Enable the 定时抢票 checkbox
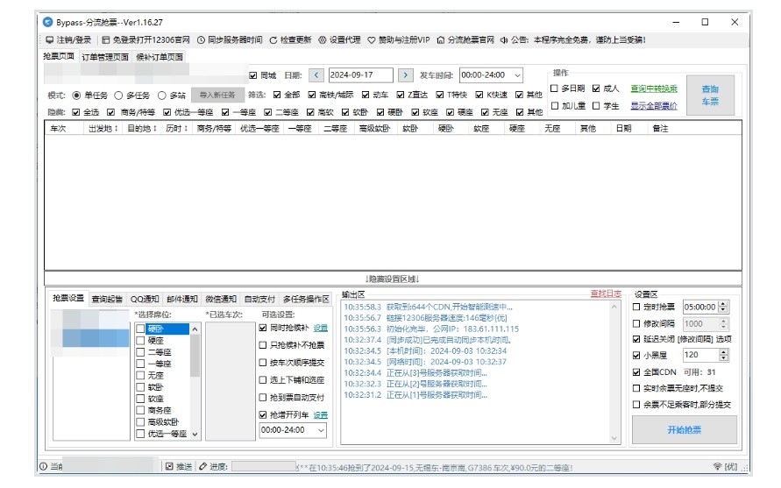This screenshot has height=488, width=781. coord(637,307)
